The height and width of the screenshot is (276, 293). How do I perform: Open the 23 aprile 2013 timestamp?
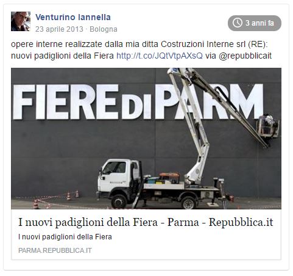[x=59, y=29]
